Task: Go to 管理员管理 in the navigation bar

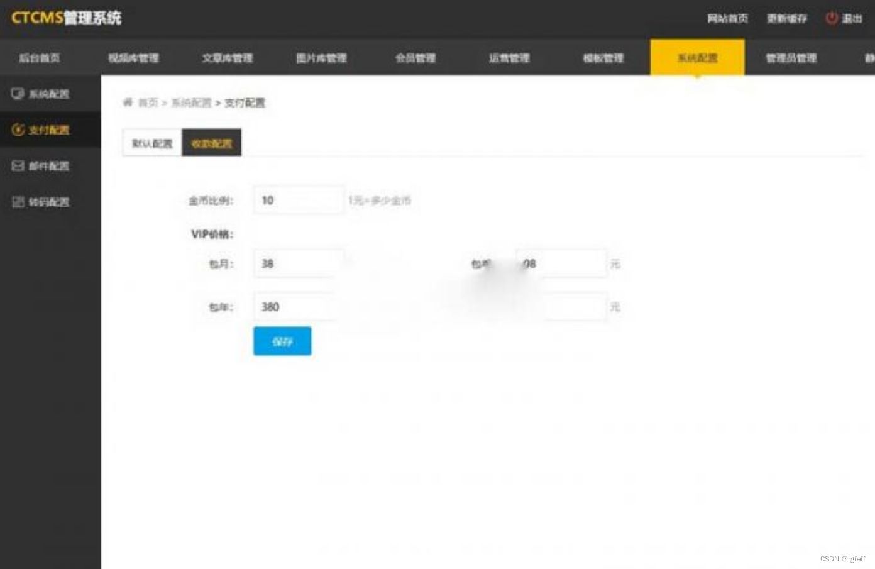Action: point(790,58)
